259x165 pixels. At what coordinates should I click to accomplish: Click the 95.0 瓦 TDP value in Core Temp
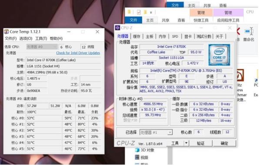tap(90, 91)
